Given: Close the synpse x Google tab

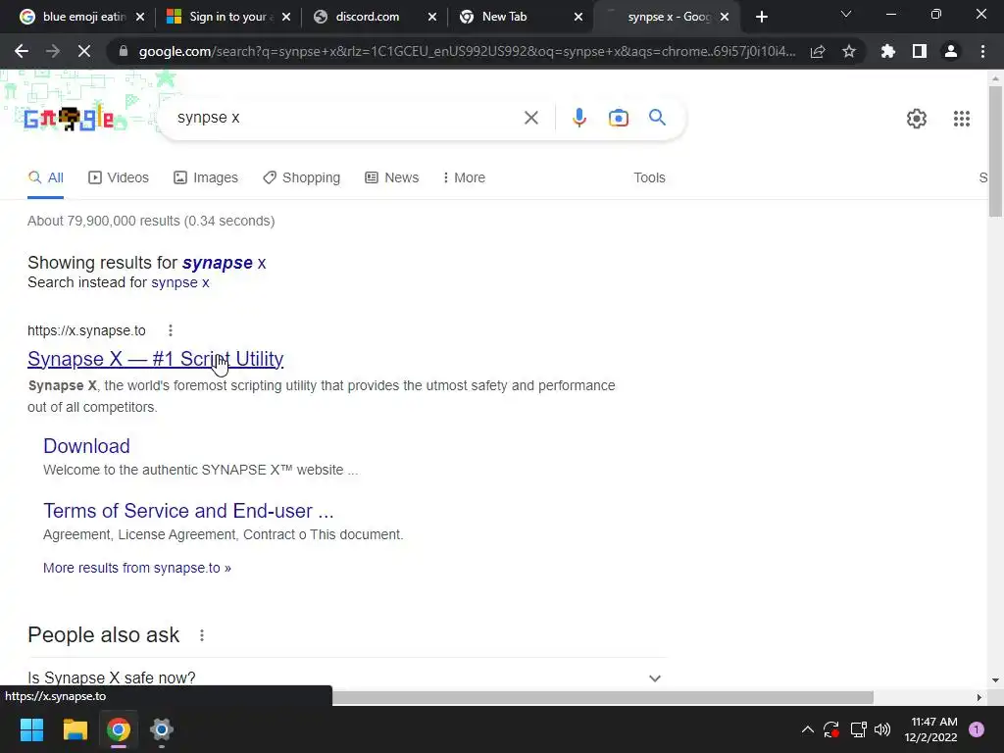Looking at the screenshot, I should click(x=725, y=17).
